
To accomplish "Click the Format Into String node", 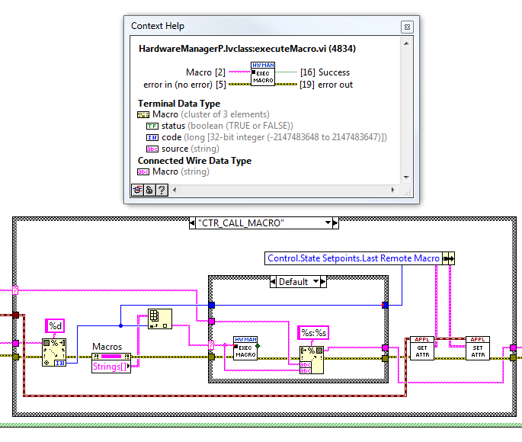I will point(311,360).
